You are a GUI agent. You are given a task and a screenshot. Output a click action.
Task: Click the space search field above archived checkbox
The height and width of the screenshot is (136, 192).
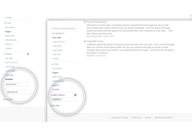pos(64,24)
